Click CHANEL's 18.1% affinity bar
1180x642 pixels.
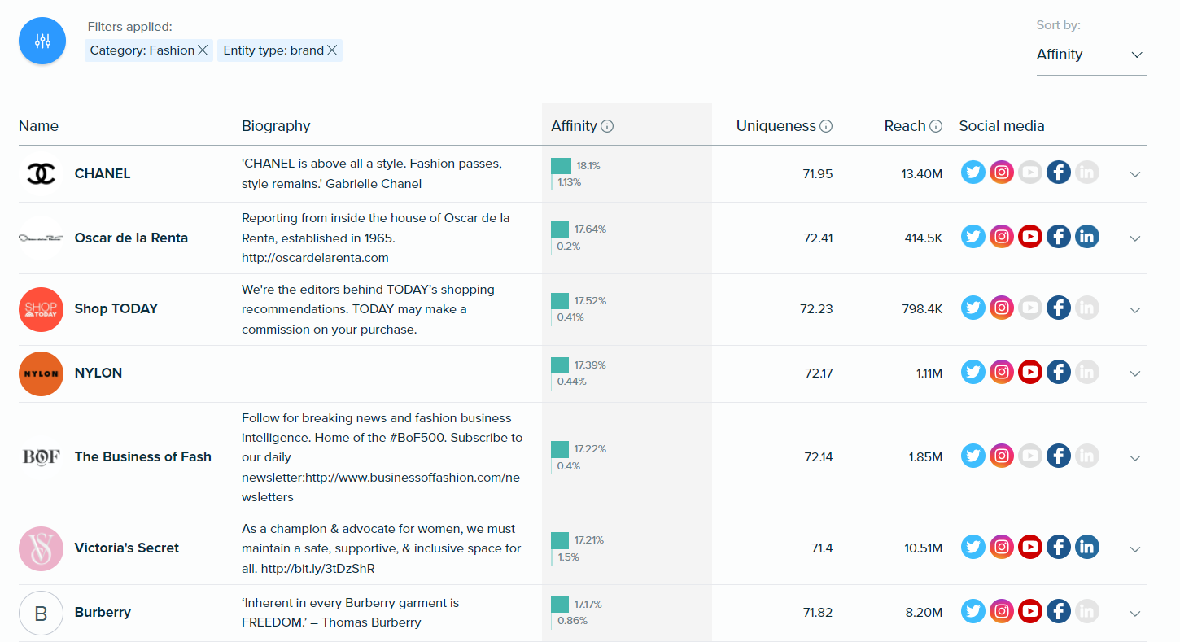coord(562,165)
